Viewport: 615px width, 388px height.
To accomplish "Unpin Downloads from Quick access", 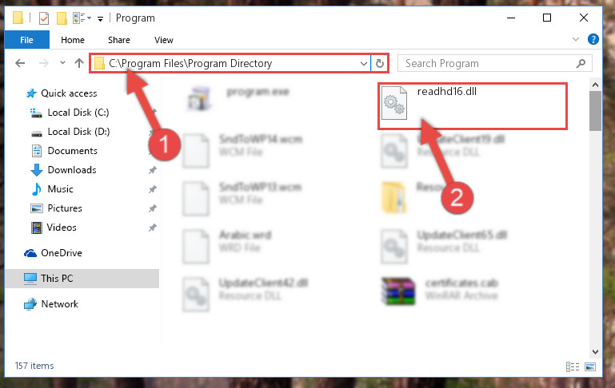I will (152, 170).
